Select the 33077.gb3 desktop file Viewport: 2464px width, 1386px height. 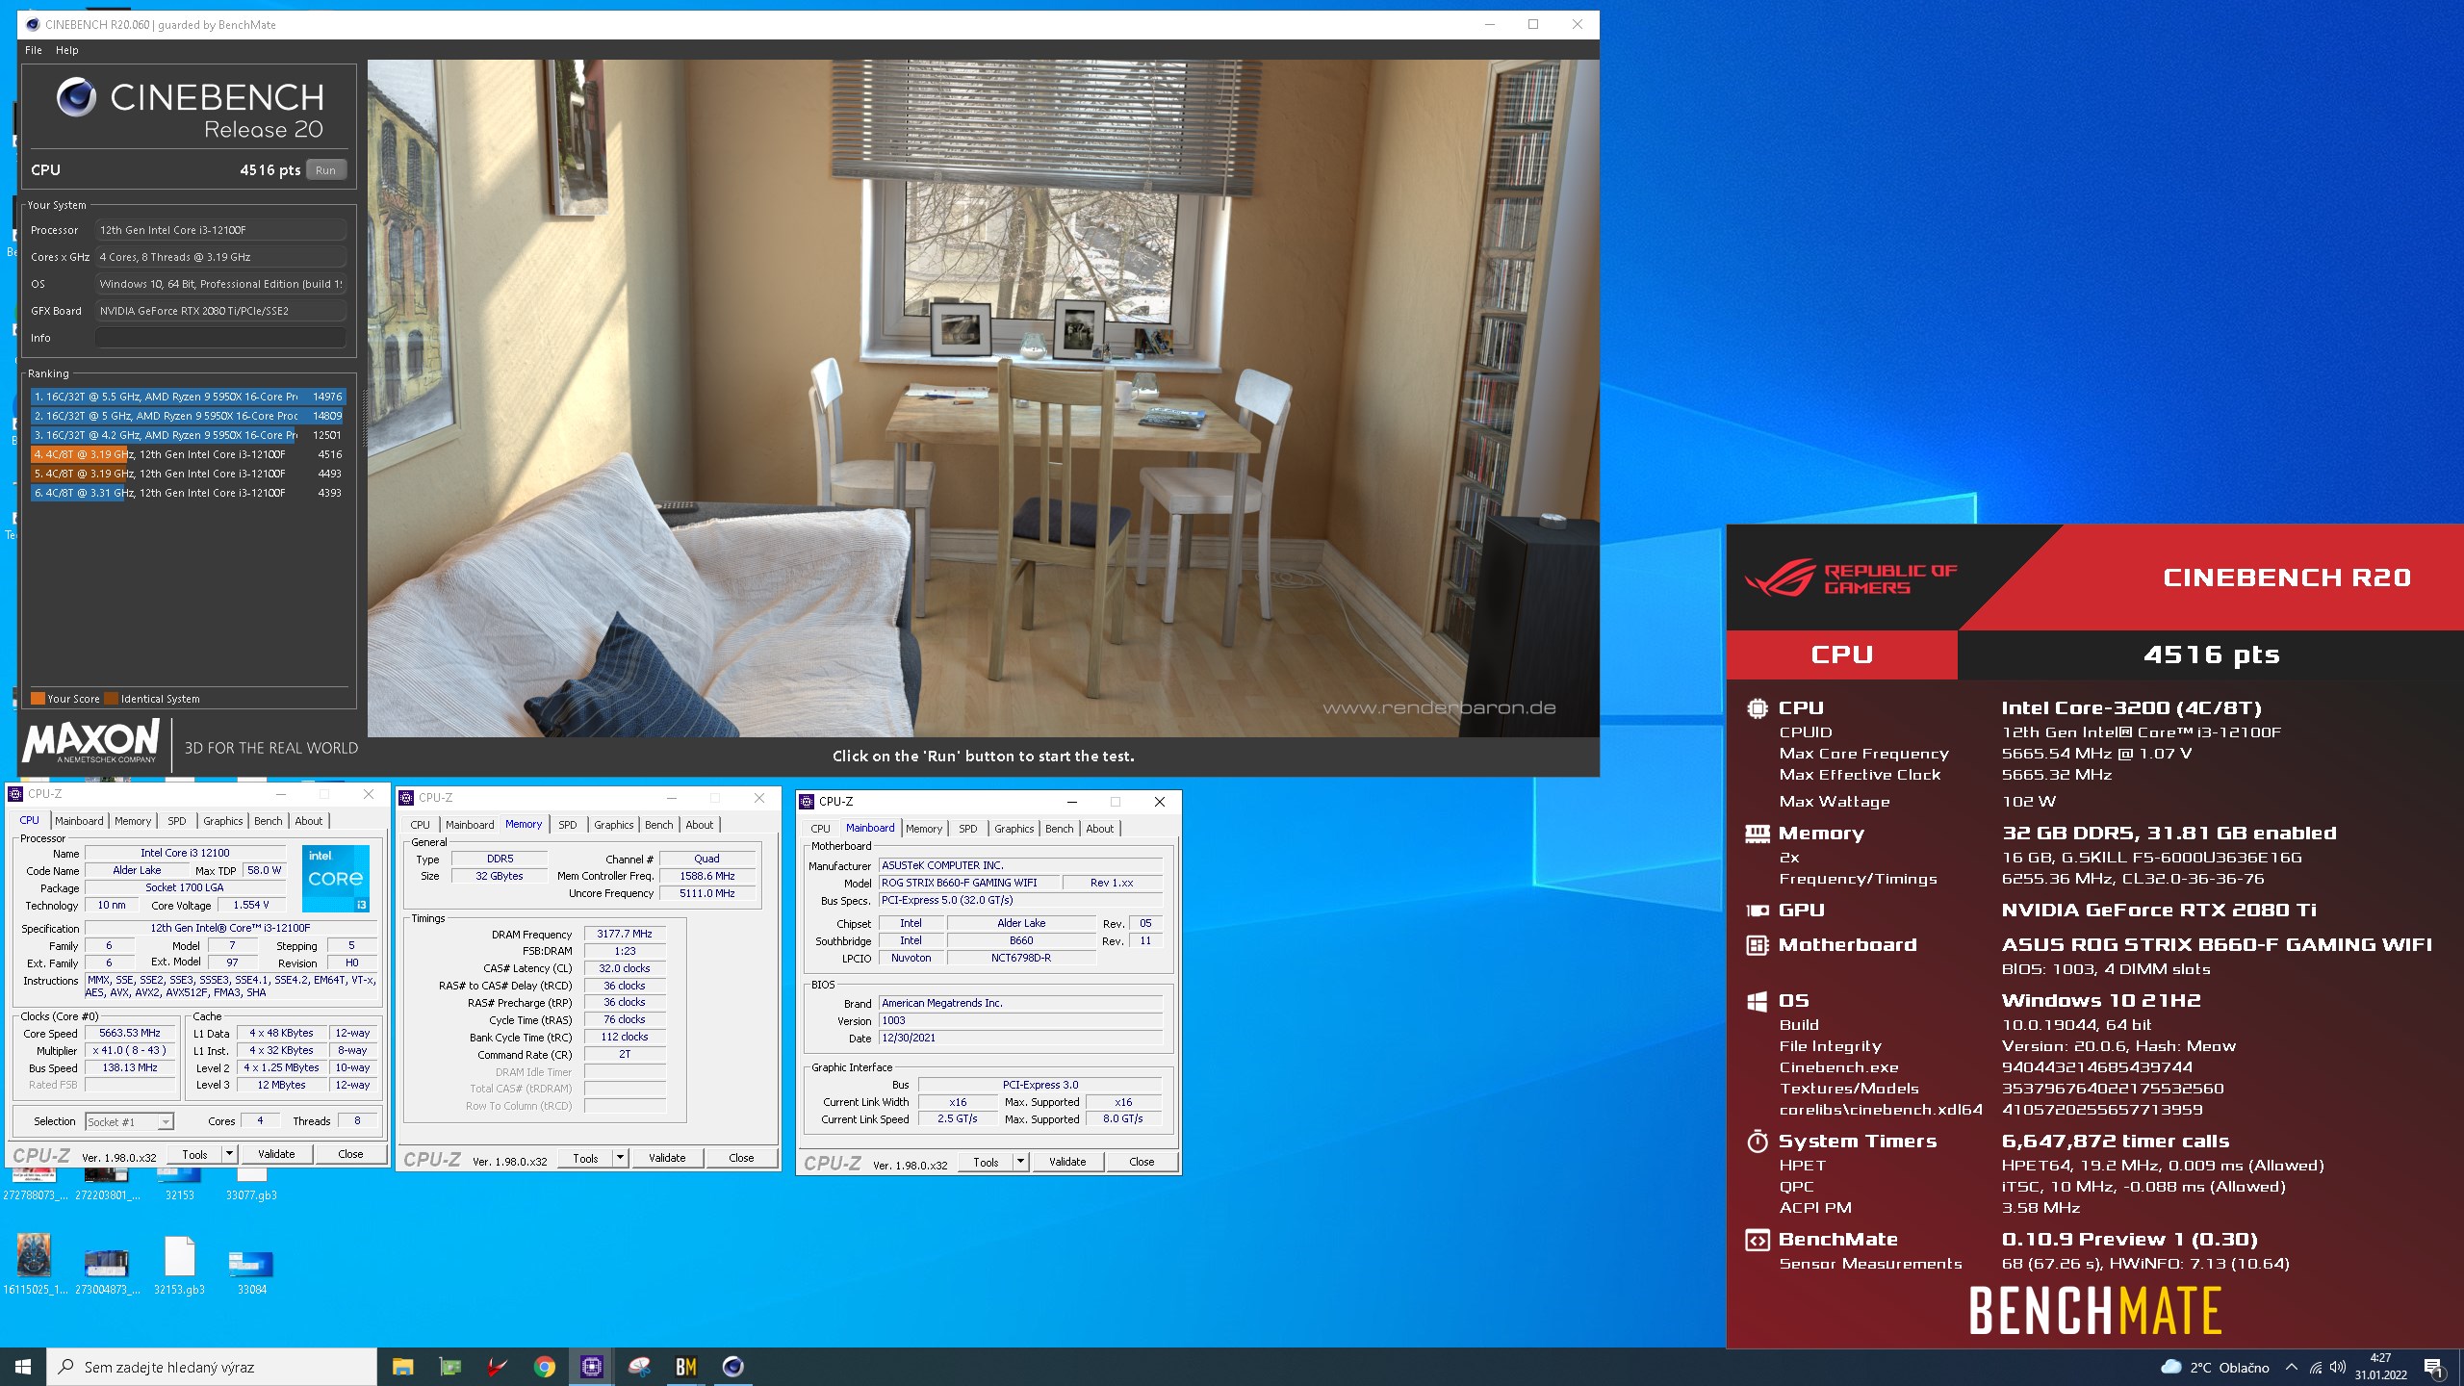(x=251, y=1185)
